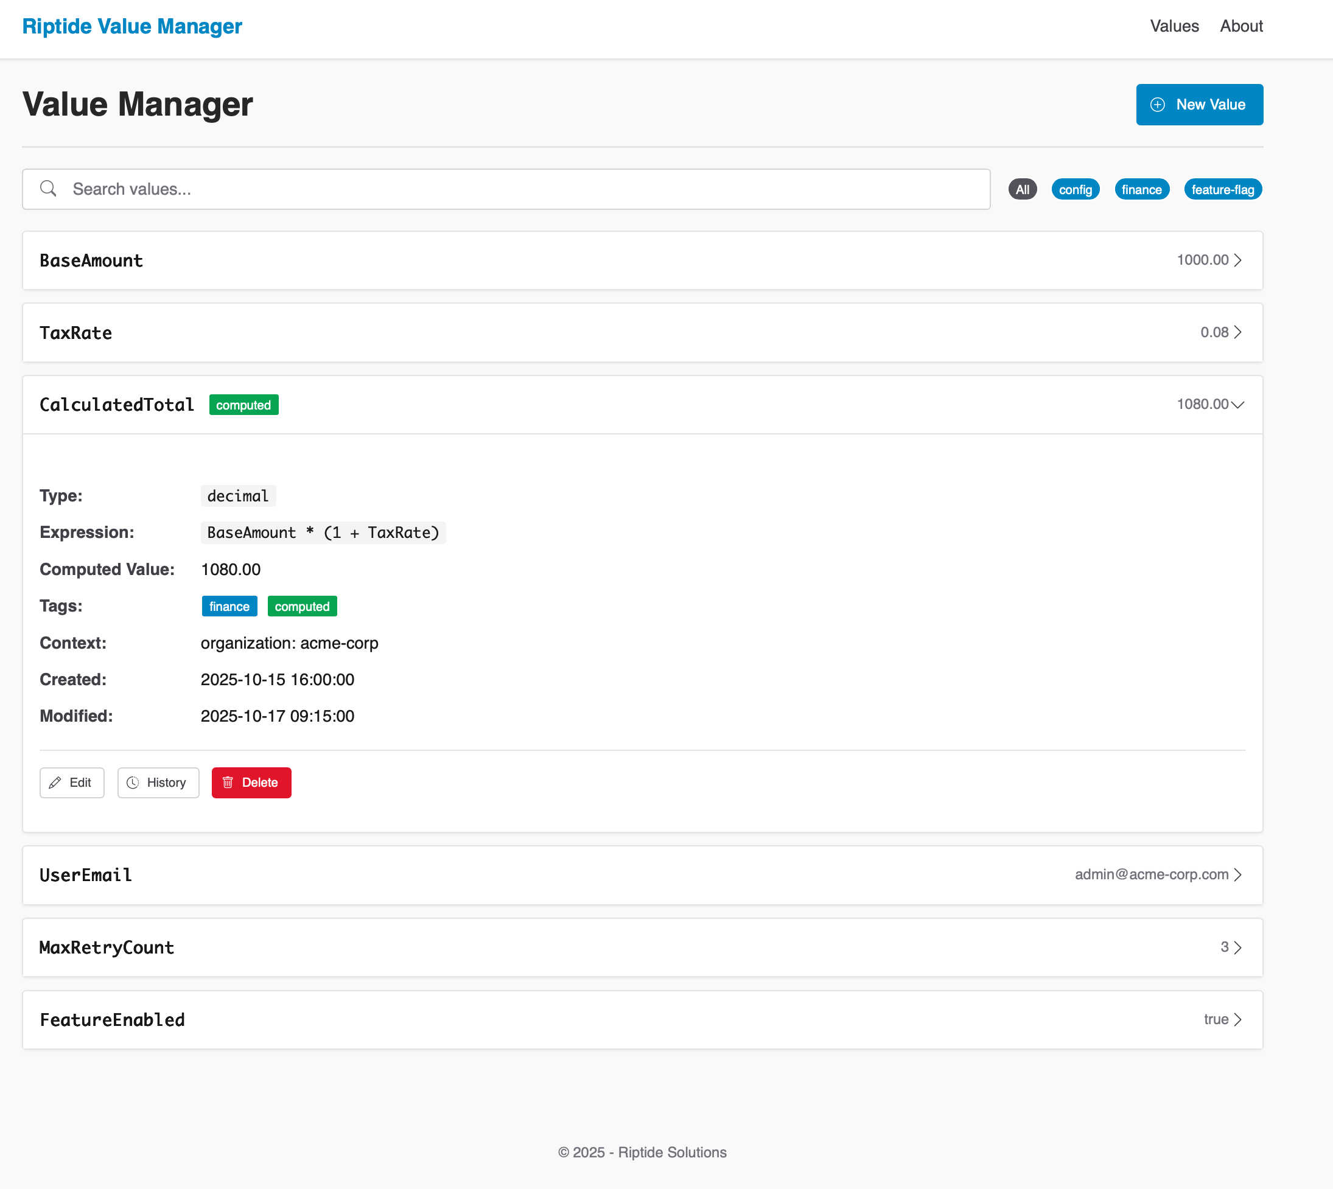The width and height of the screenshot is (1333, 1189).
Task: Toggle the feature-flag filter pill
Action: click(1223, 189)
